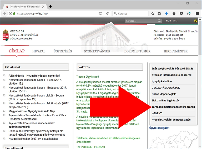Toggle reader view icon in address bar
This screenshot has width=202, height=149.
tap(100, 13)
